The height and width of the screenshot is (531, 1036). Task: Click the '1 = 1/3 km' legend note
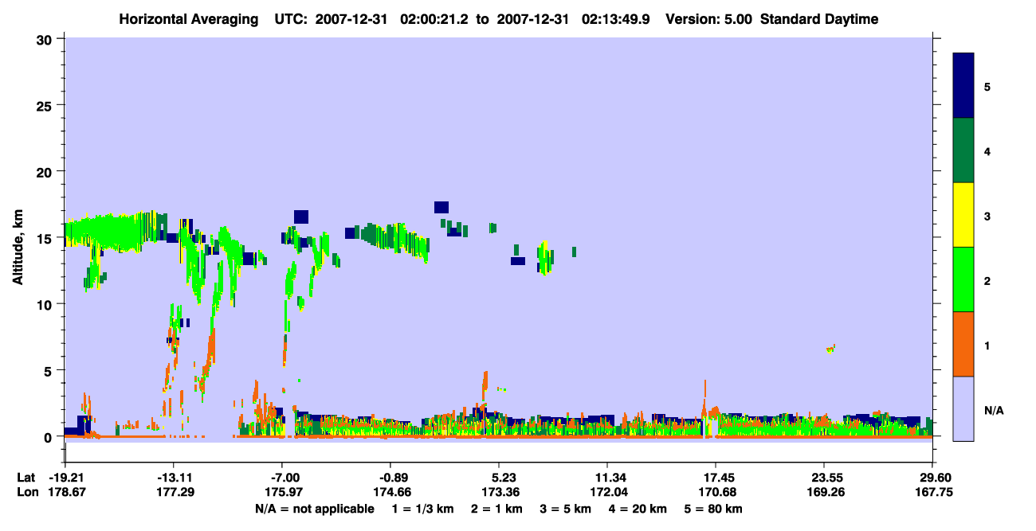click(423, 509)
